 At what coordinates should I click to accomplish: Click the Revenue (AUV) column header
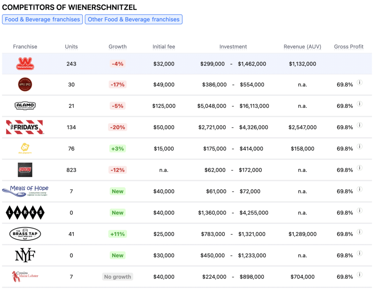click(302, 46)
